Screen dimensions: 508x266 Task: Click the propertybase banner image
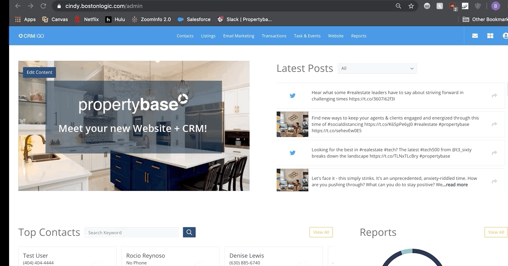(134, 126)
